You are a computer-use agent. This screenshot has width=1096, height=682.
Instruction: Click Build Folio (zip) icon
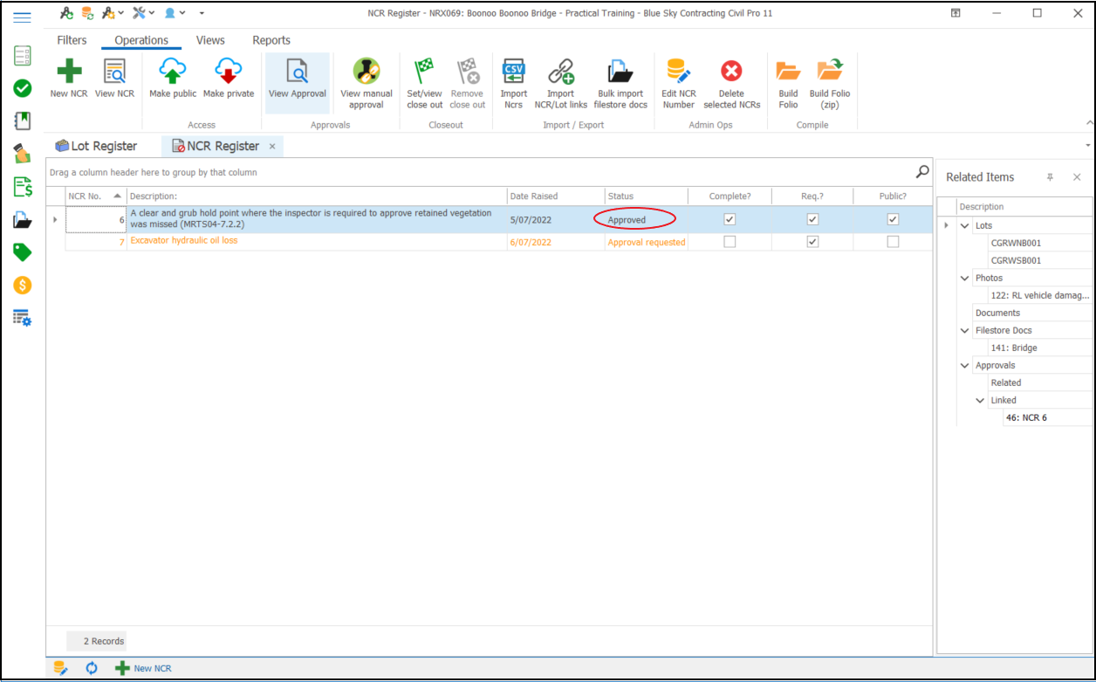pyautogui.click(x=829, y=72)
